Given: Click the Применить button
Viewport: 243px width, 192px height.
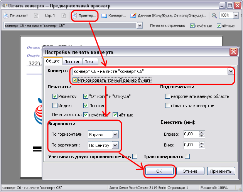Looking at the screenshot, I should point(221,171).
